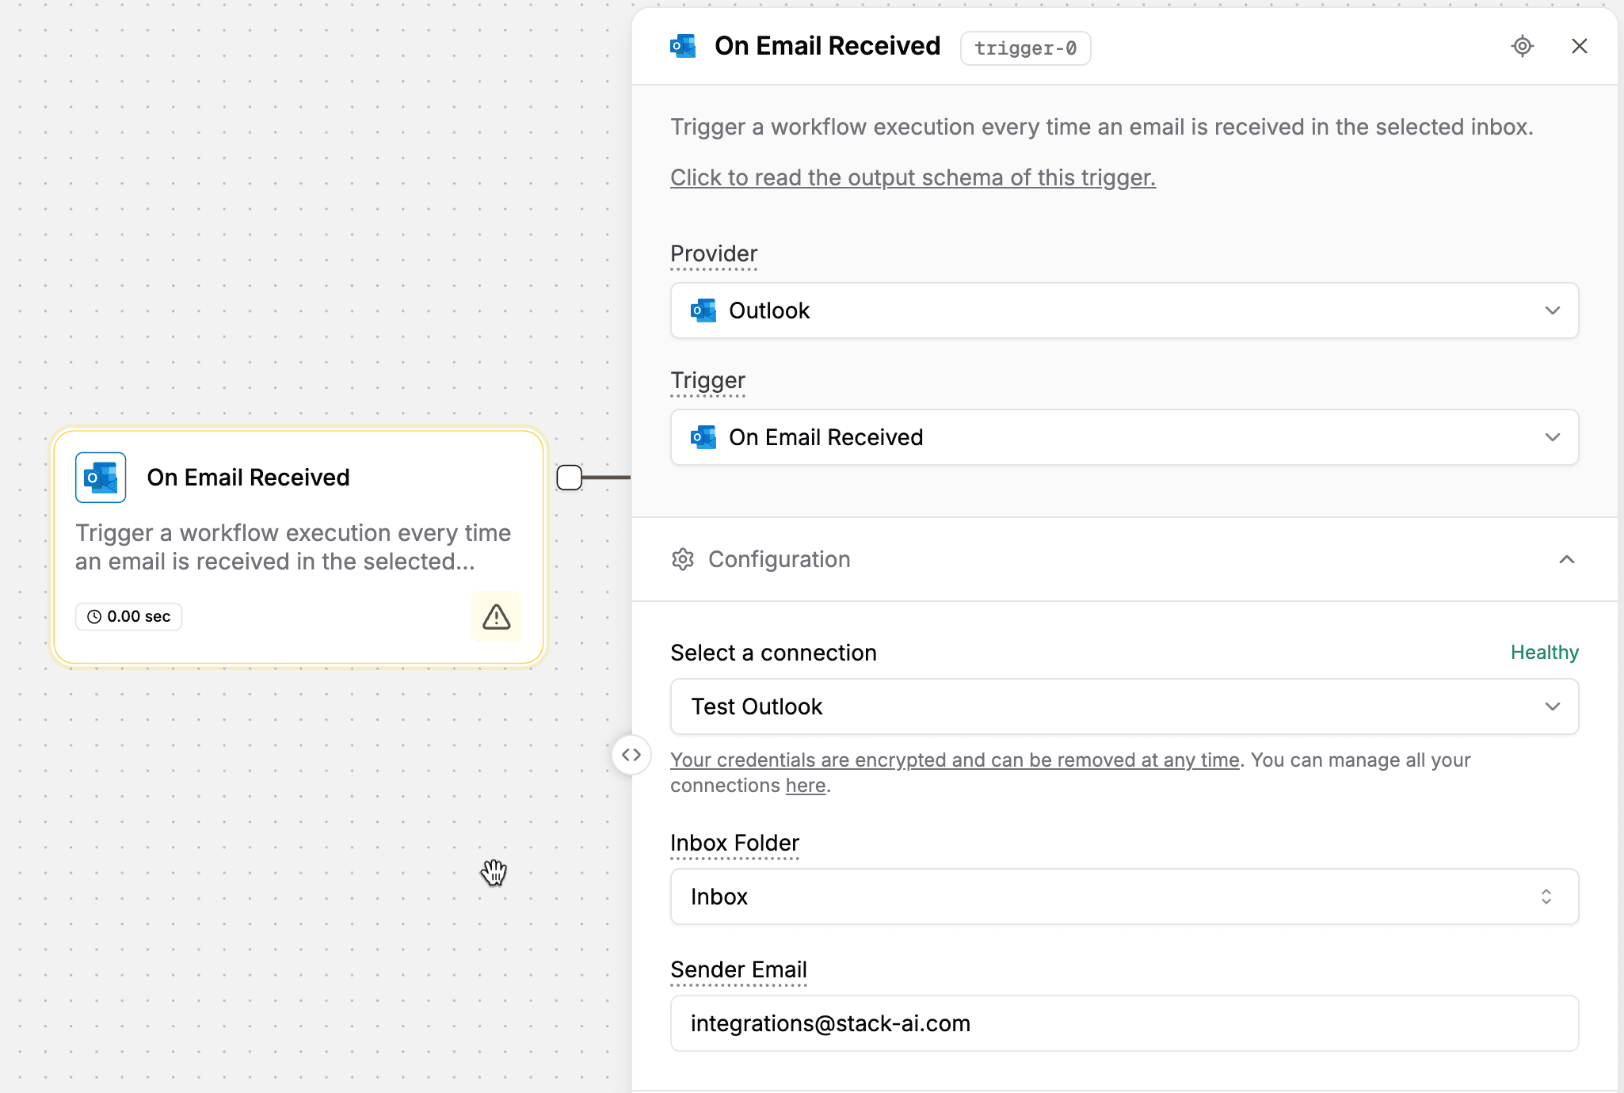This screenshot has height=1093, width=1624.
Task: Click the node output connector handle
Action: [569, 478]
